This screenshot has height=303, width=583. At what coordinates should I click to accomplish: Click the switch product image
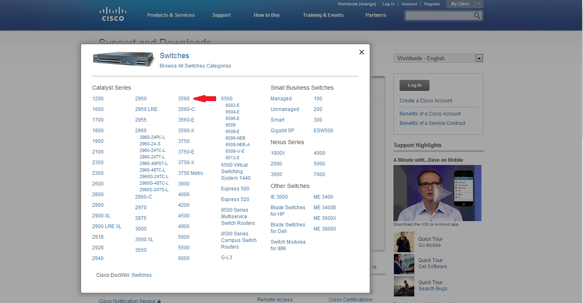tap(123, 60)
